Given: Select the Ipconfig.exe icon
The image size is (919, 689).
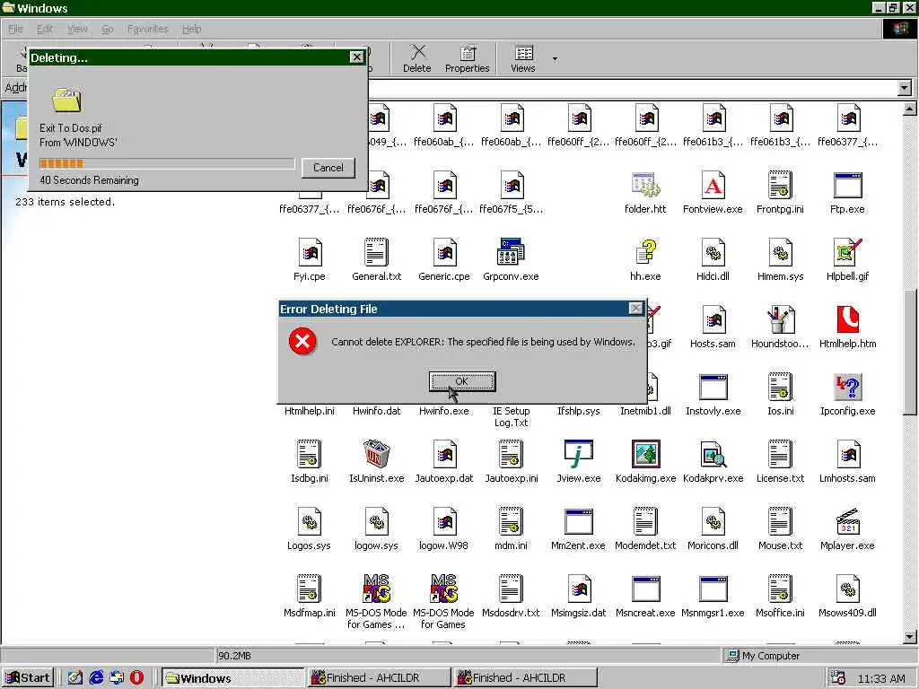Looking at the screenshot, I should (x=847, y=388).
